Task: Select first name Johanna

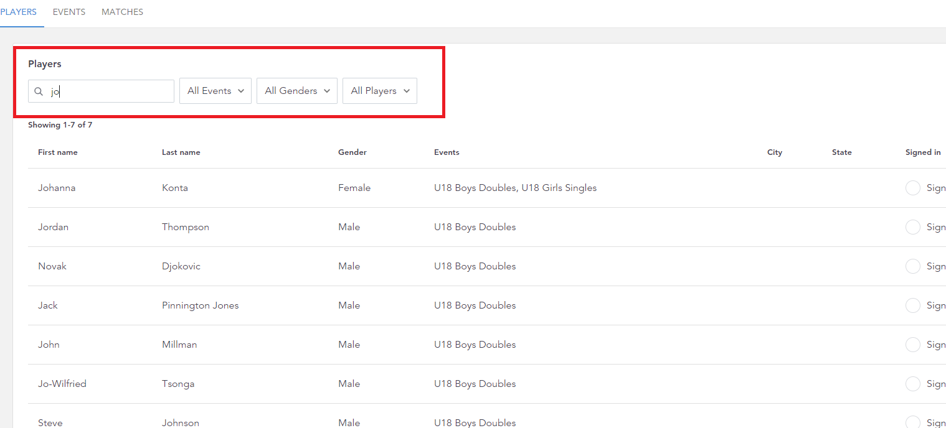Action: click(x=57, y=188)
